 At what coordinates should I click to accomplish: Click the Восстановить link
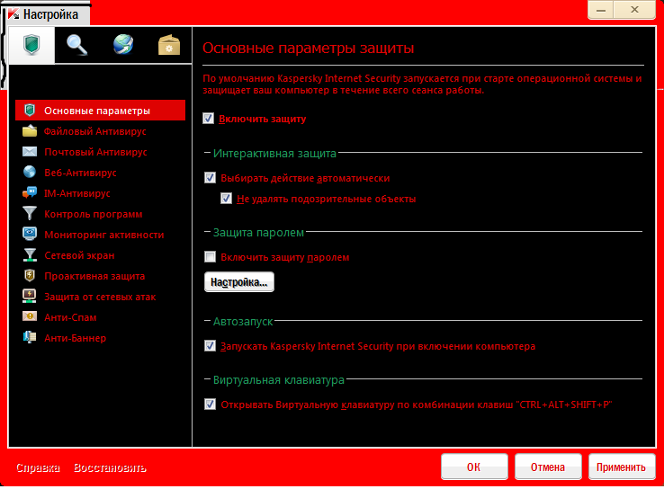[110, 467]
